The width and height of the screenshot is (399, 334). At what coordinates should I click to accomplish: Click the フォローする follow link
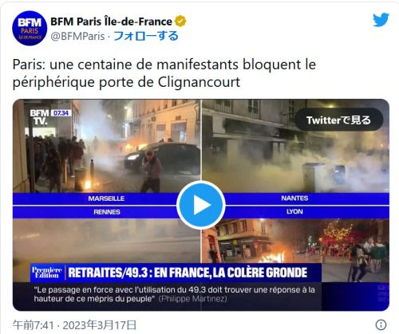(x=146, y=36)
